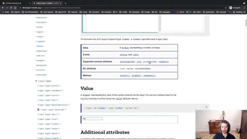Open input type checkbox sidebar link
Viewport: 247px width, 139px height.
coord(50,91)
